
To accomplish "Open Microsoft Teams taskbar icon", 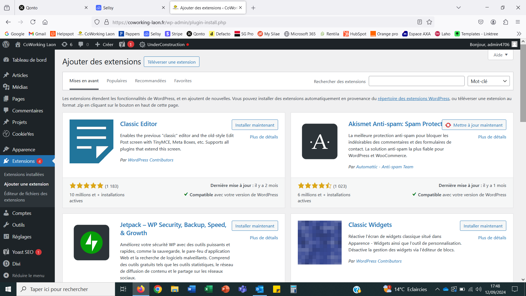I will click(242, 289).
